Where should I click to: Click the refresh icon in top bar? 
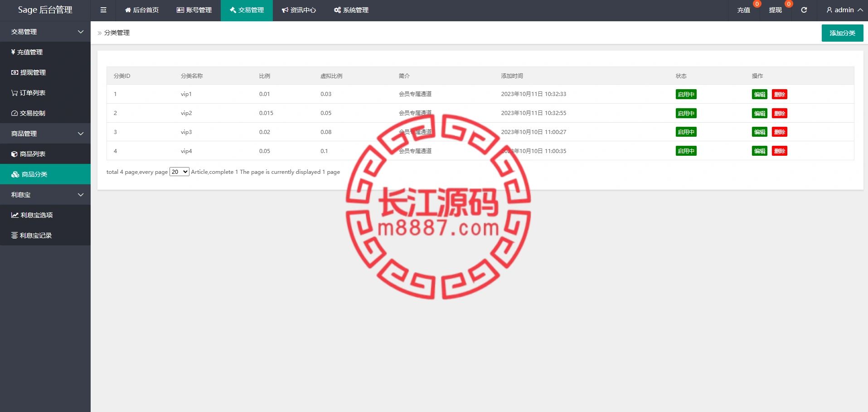(x=804, y=10)
